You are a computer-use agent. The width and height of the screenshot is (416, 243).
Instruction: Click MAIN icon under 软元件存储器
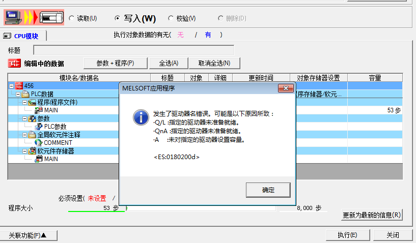point(39,159)
